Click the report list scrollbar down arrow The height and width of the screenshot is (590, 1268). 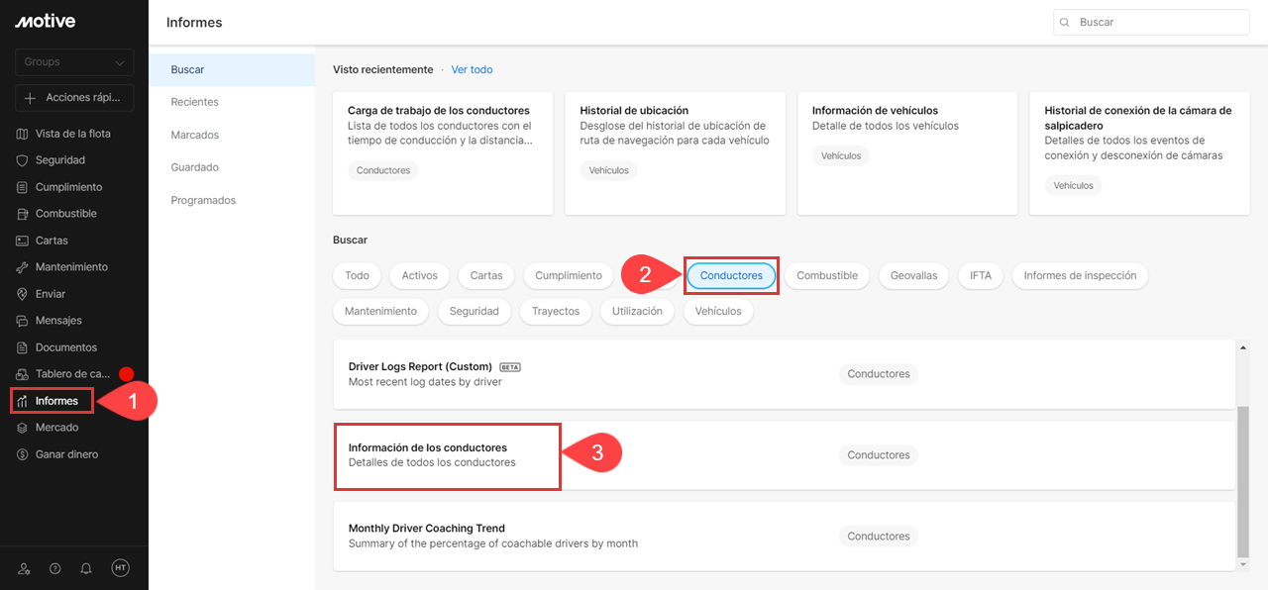(1243, 564)
